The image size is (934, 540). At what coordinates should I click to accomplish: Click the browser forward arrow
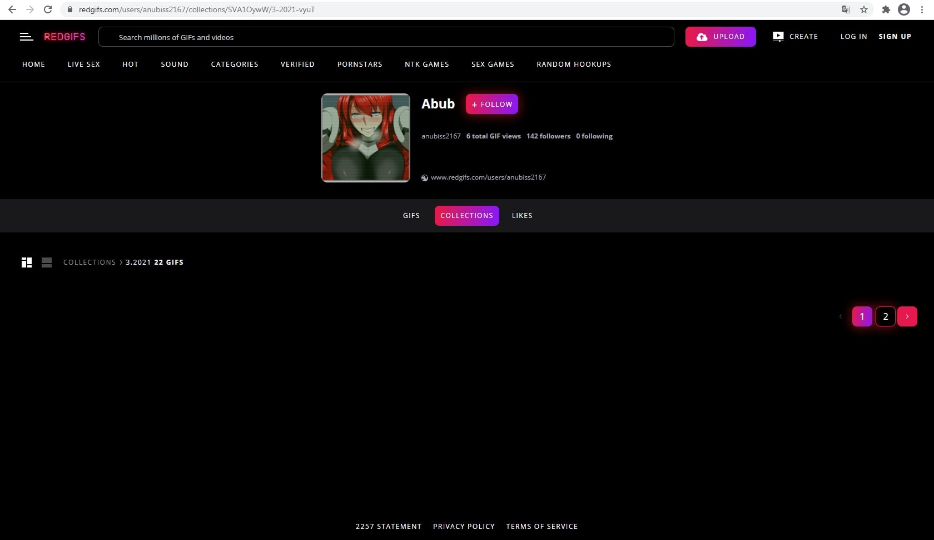[x=30, y=9]
